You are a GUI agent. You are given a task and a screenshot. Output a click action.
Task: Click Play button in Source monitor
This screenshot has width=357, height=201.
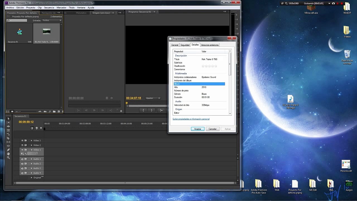(x=94, y=110)
